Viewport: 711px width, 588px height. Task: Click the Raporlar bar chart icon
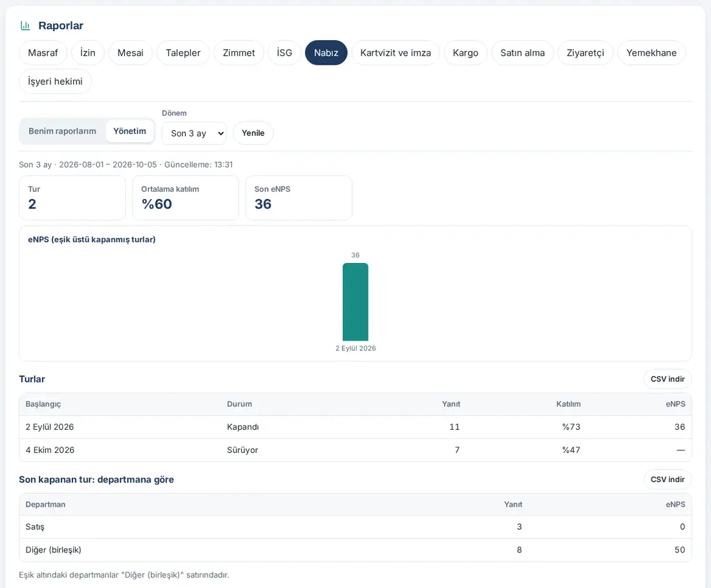click(25, 26)
